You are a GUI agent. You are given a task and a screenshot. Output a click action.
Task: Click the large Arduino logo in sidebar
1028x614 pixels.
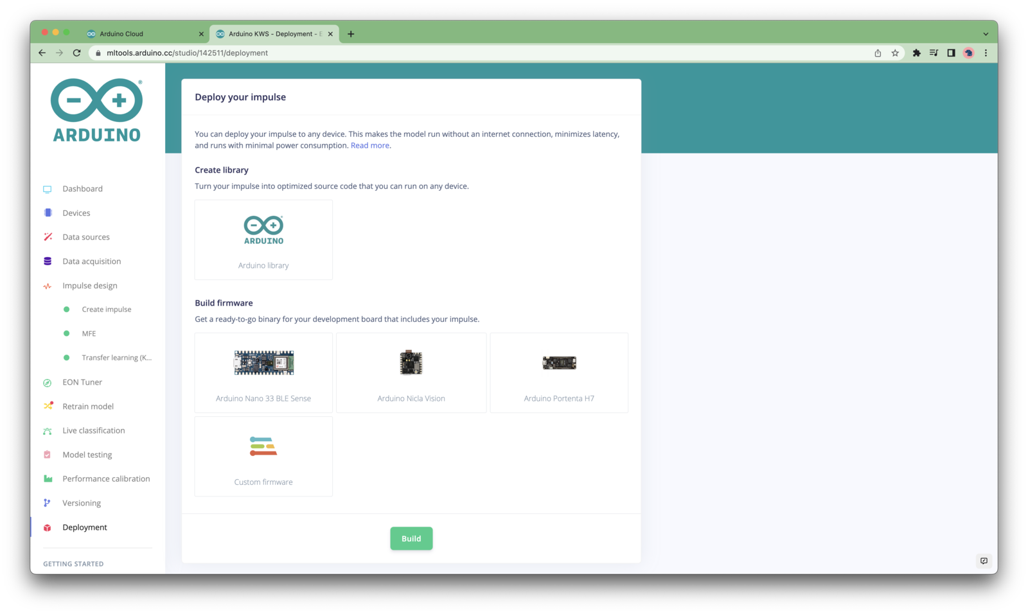(97, 110)
